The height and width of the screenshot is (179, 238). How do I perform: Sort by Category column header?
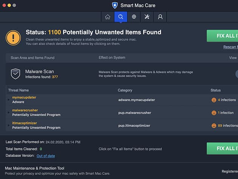(125, 90)
